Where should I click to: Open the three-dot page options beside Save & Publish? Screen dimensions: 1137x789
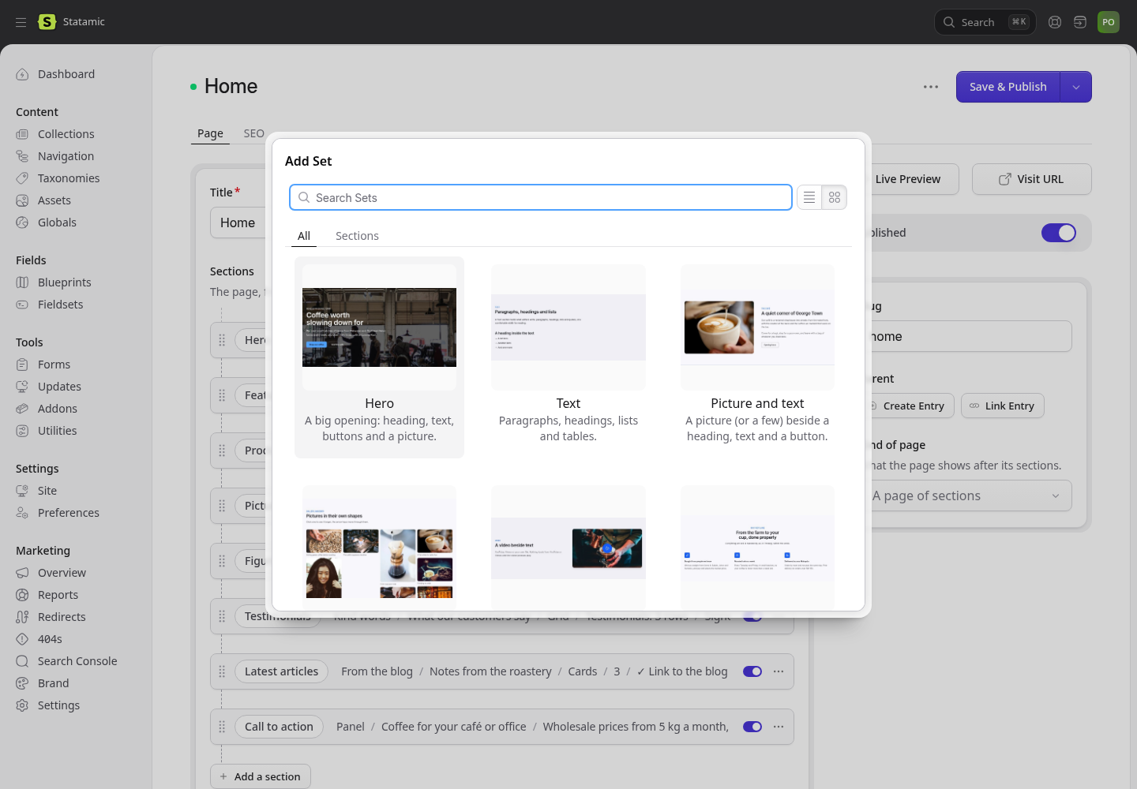(x=931, y=87)
